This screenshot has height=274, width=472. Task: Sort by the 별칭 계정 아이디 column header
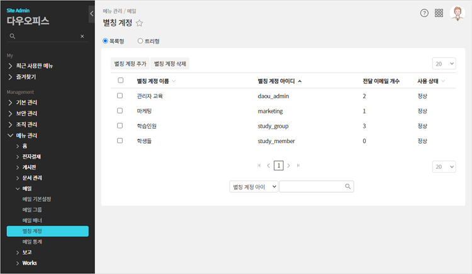tap(279, 81)
